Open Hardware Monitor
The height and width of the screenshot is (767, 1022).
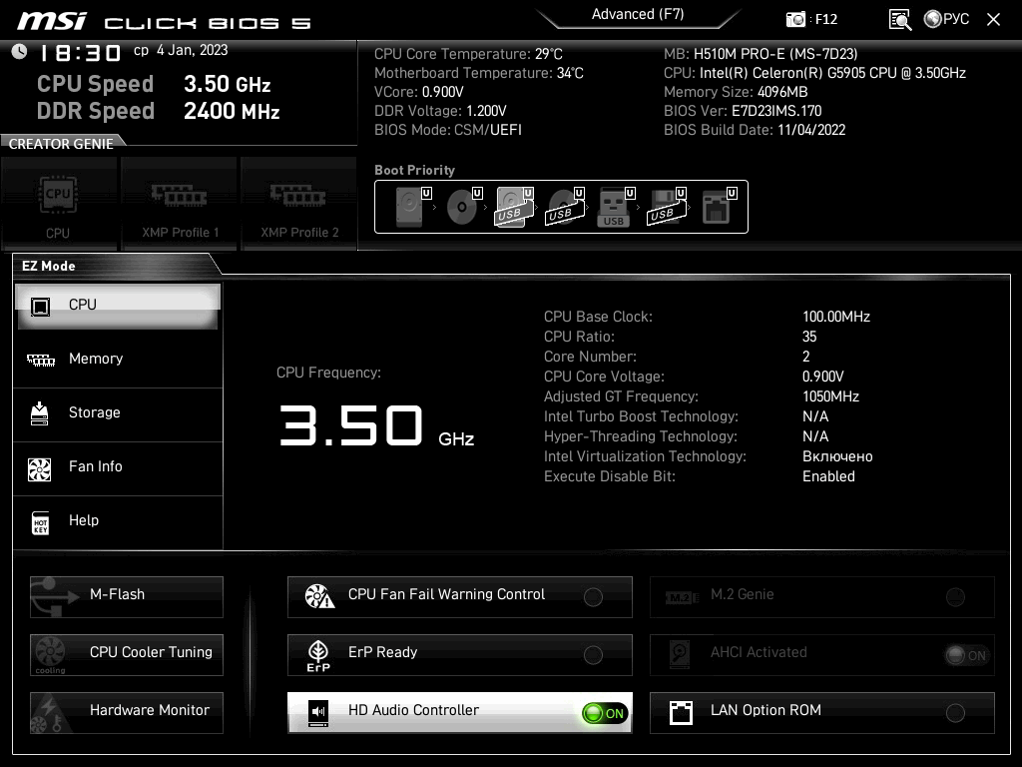(127, 713)
